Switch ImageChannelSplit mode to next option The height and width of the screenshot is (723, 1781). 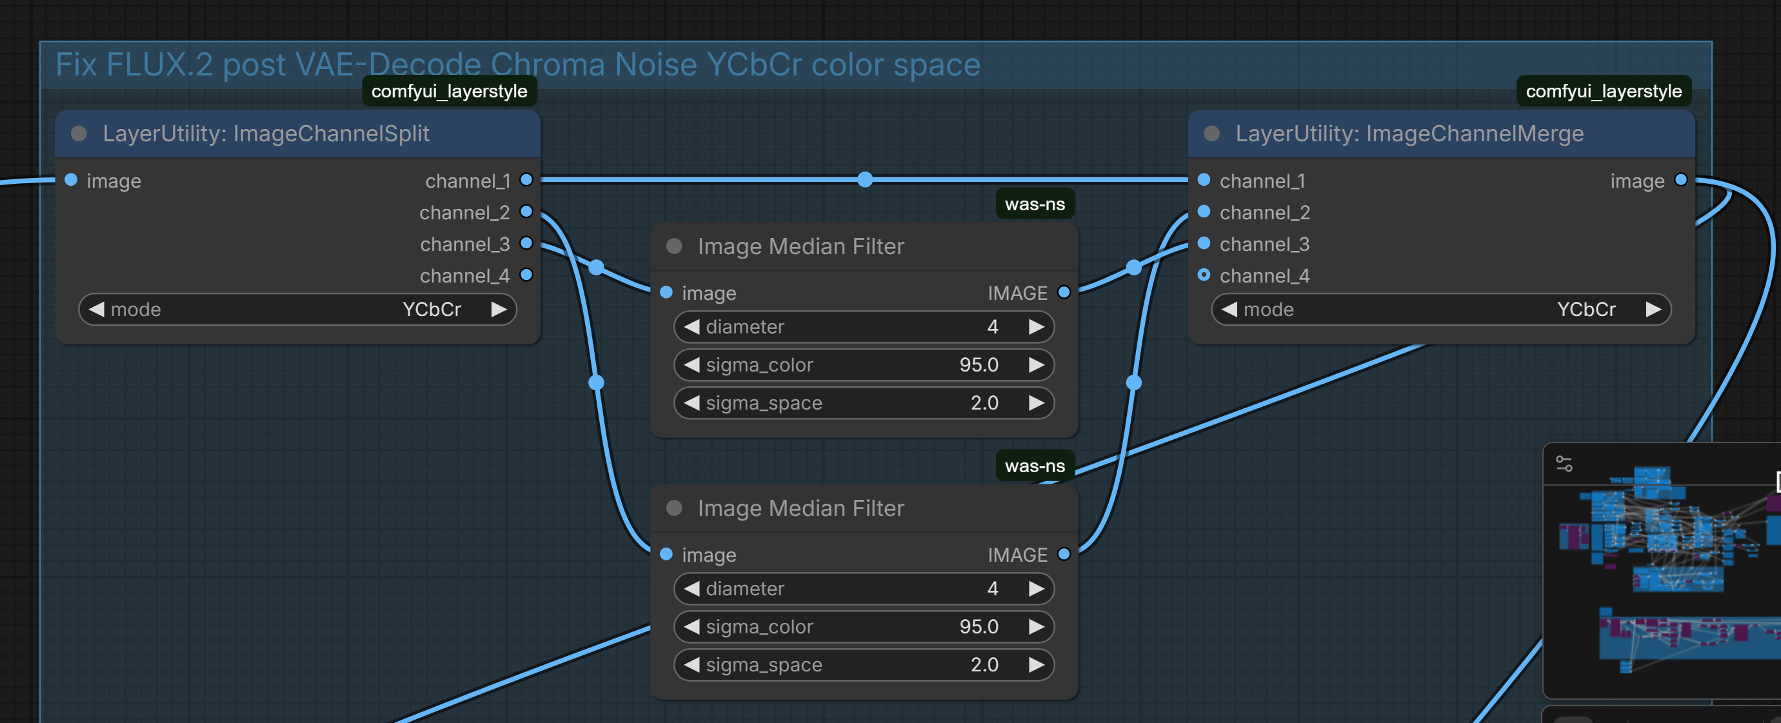pos(499,309)
